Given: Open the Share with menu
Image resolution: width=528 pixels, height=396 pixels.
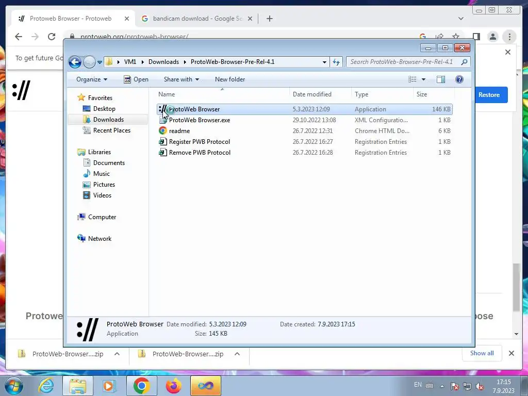Looking at the screenshot, I should [x=181, y=79].
